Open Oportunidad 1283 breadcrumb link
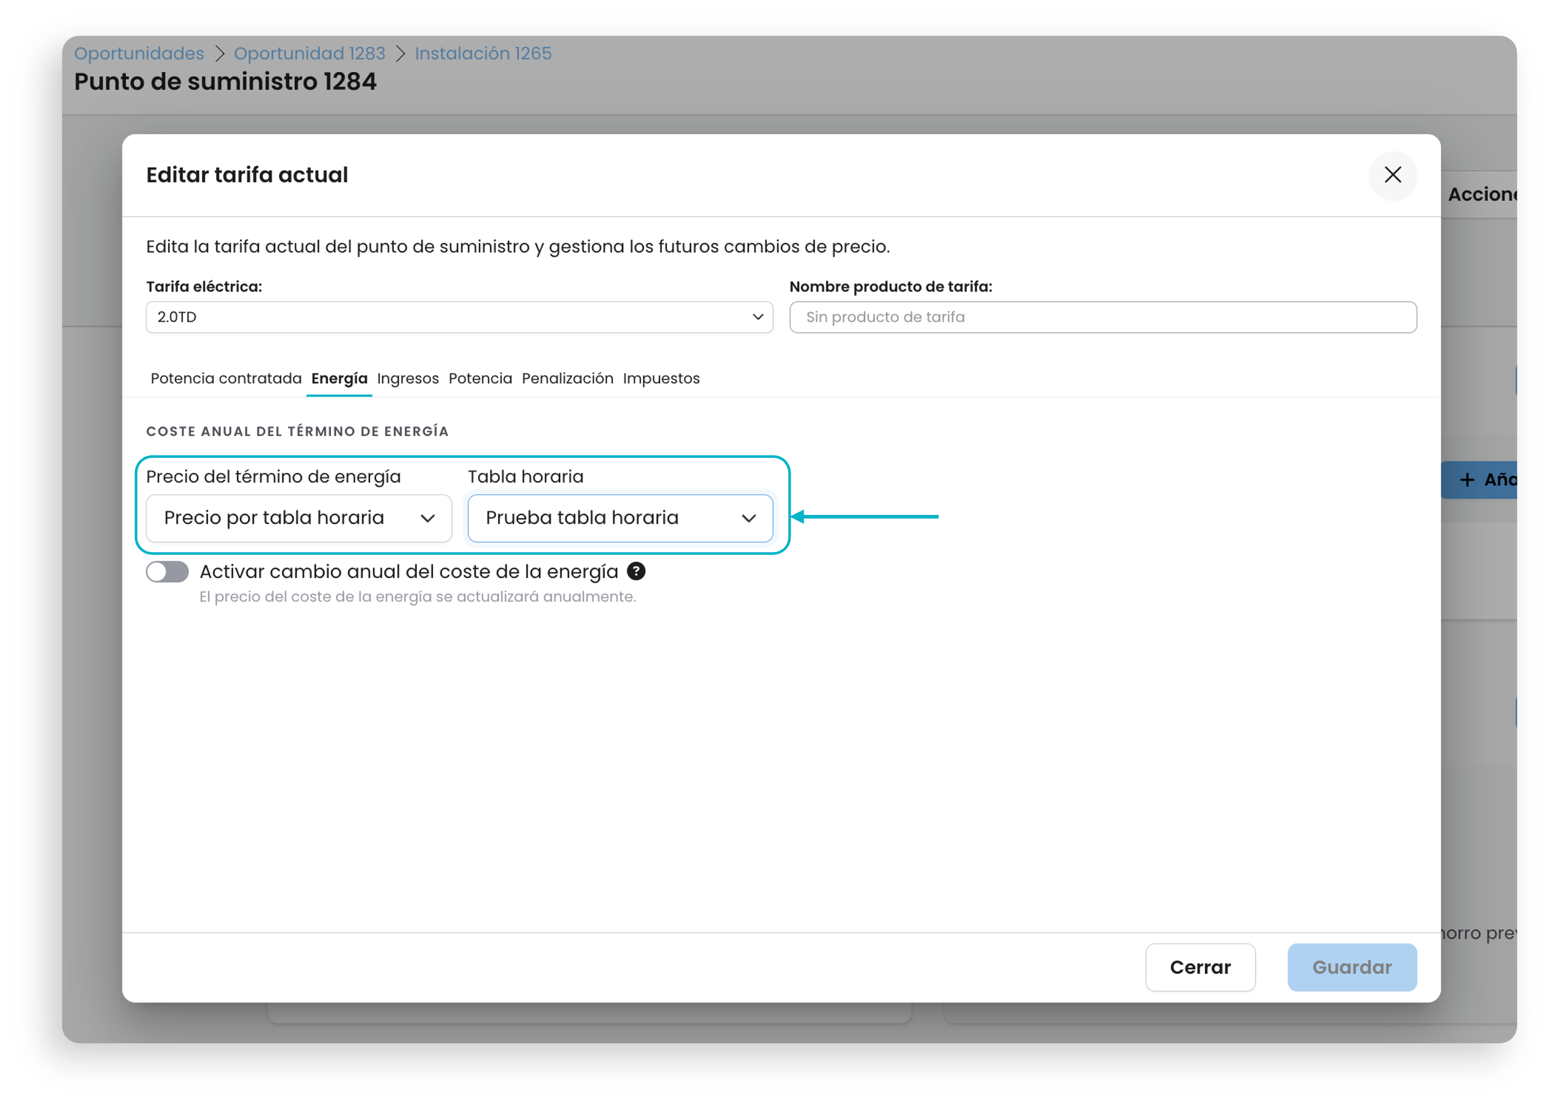 (x=310, y=53)
